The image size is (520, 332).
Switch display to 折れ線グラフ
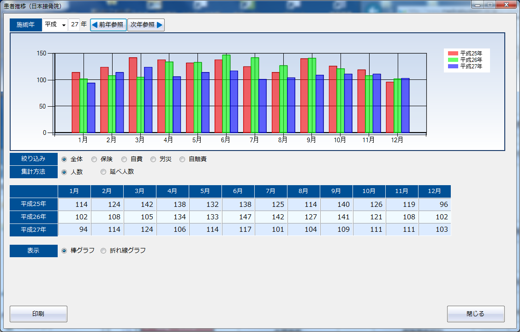[x=103, y=251]
